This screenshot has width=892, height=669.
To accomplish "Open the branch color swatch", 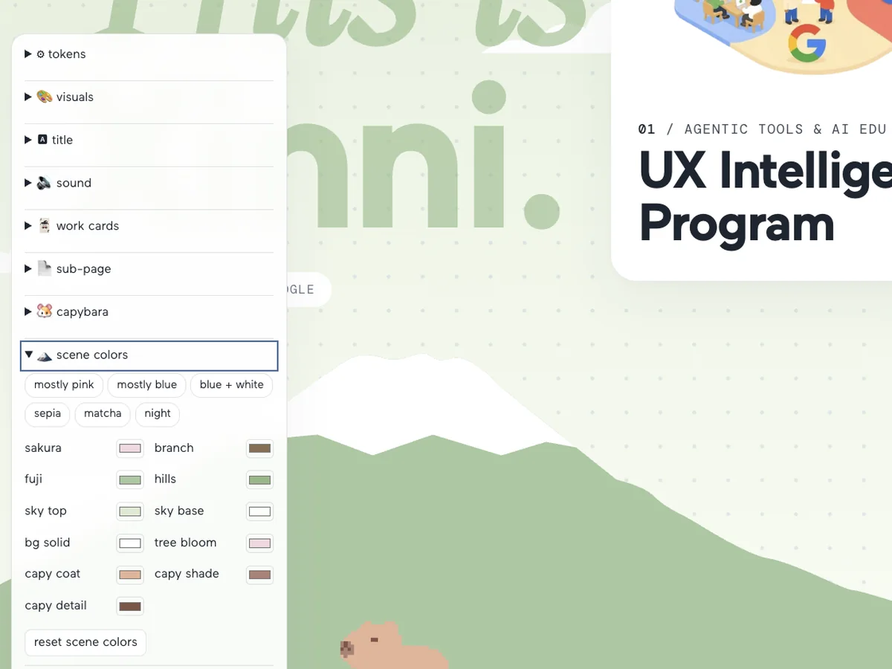I will click(260, 448).
